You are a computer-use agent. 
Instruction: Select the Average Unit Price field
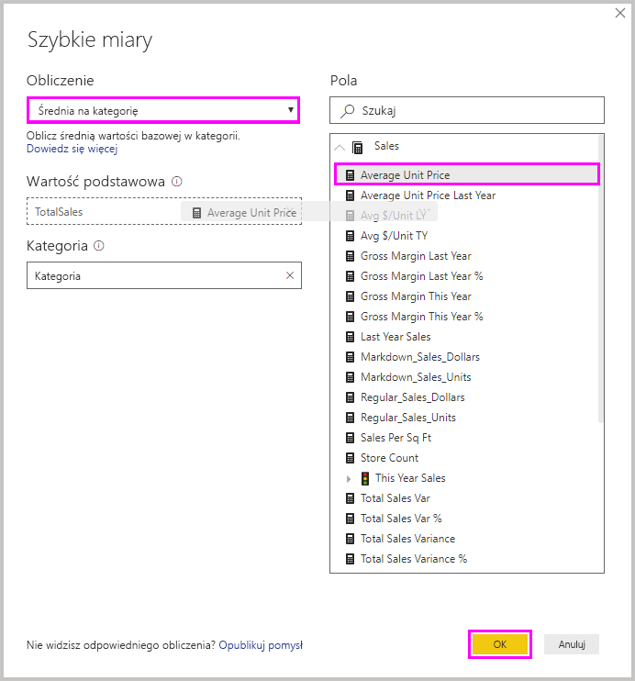click(x=467, y=174)
